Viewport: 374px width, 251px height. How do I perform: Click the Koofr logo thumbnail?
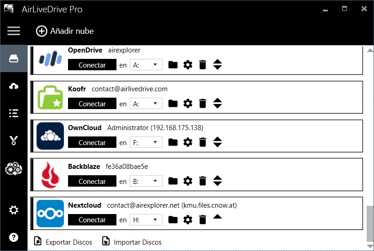(50, 97)
